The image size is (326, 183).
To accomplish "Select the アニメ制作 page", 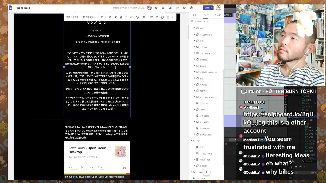I will 204,122.
